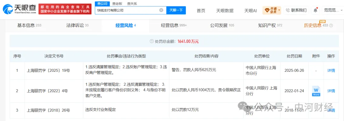Image resolution: width=344 pixels, height=121 pixels.
Task: Click the date 2025-06-26
Action: 294,71
